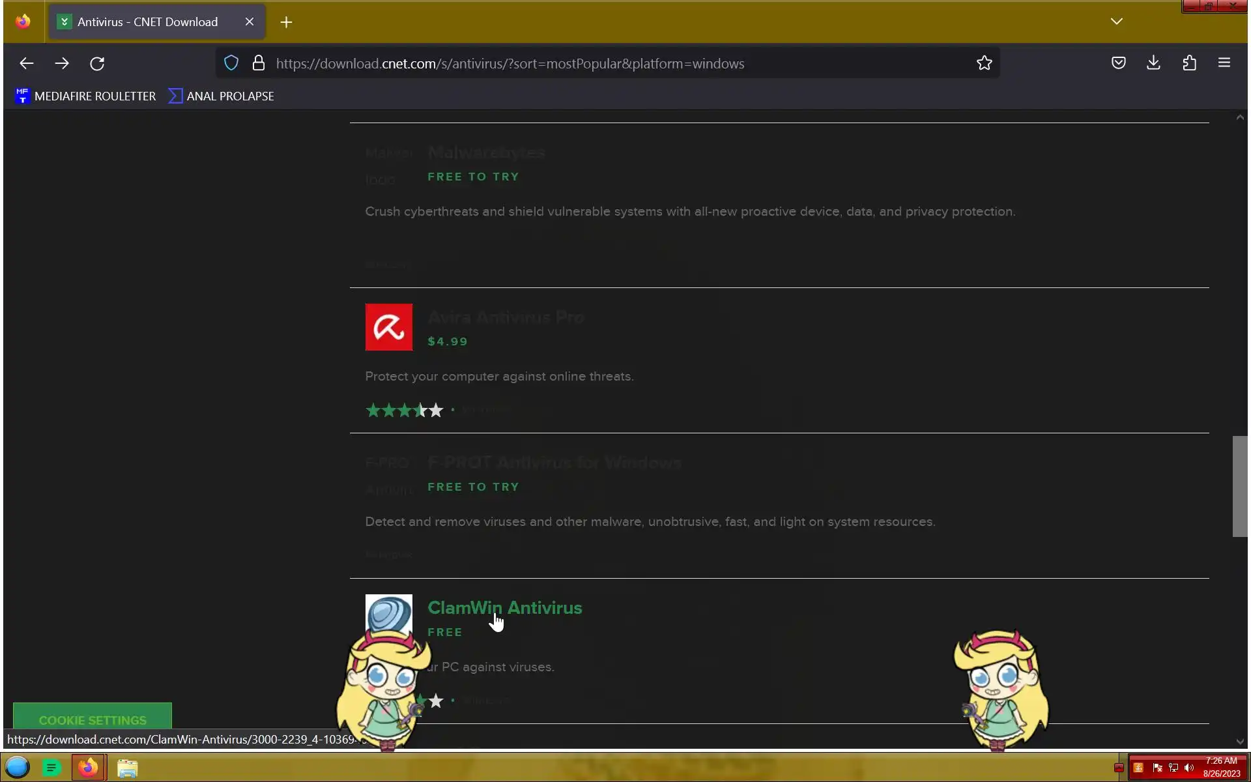Open the file explorer taskbar icon
Screen dimensions: 1251x782
point(127,768)
